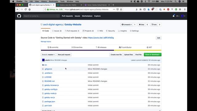Click the Wi-Fi status icon
197x111 pixels.
point(149,1)
